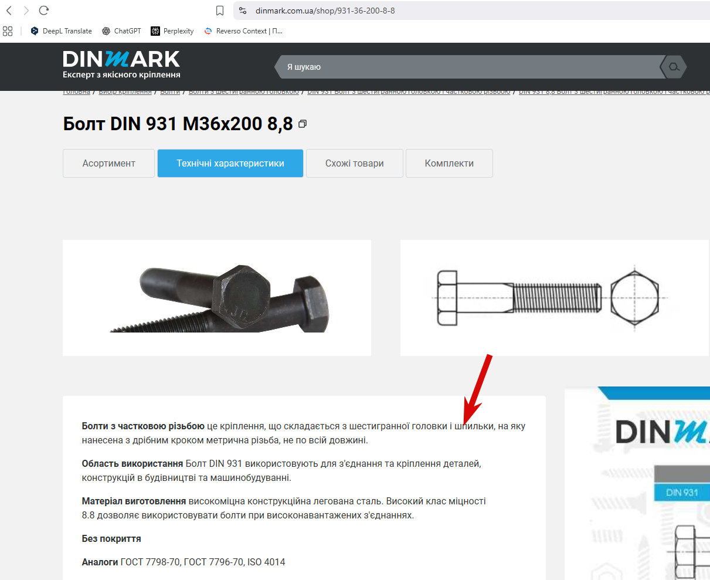Click the bolt product photo
This screenshot has width=710, height=580.
(217, 298)
